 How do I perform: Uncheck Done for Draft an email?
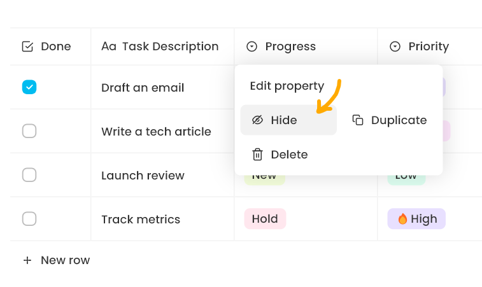click(29, 87)
